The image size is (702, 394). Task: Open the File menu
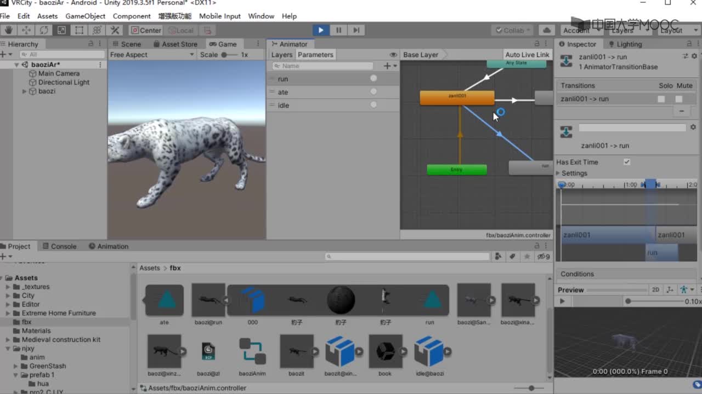pyautogui.click(x=5, y=16)
